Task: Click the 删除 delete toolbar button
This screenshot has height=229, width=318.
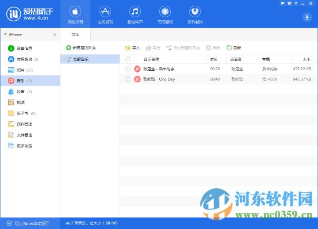Action: (x=213, y=48)
